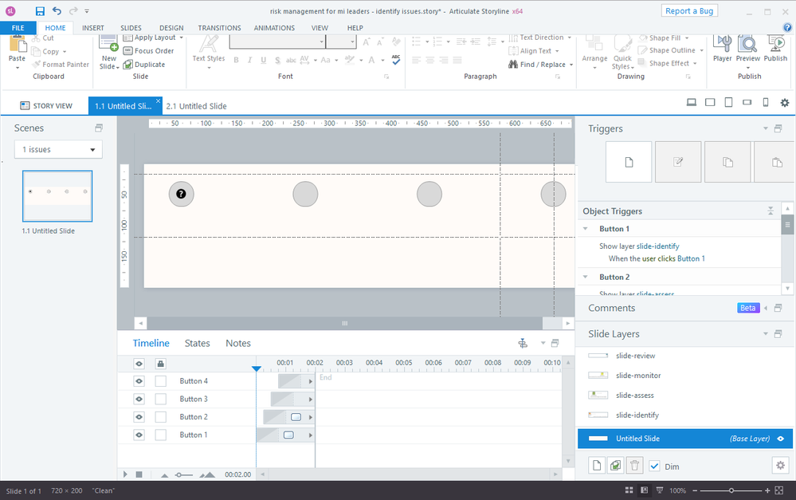
Task: Switch to slide sorter view icon
Action: [629, 490]
